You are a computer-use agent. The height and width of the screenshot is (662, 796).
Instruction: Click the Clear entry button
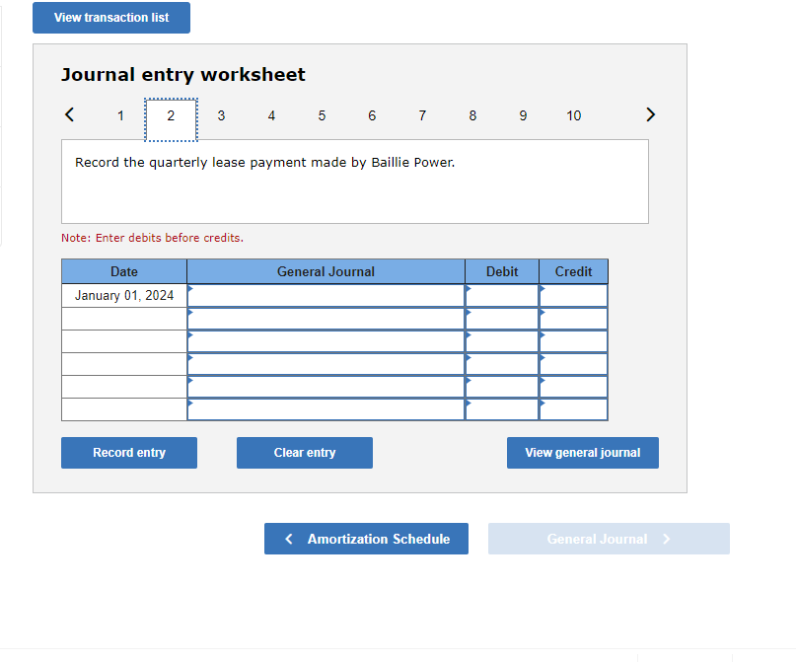click(x=304, y=452)
